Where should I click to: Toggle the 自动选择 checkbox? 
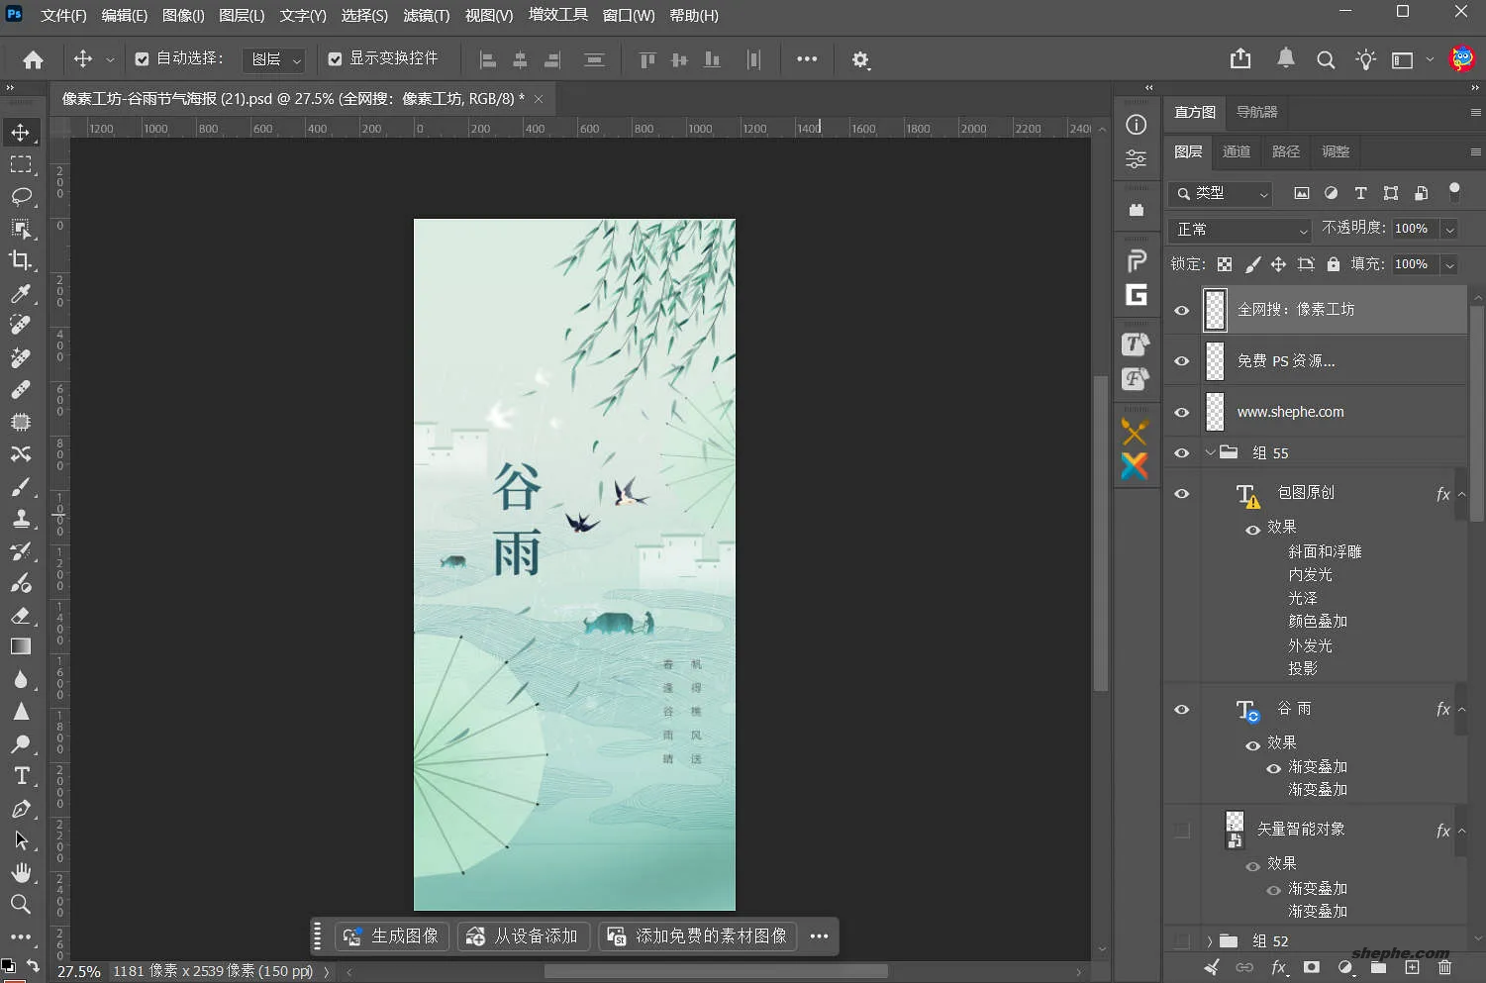(142, 59)
